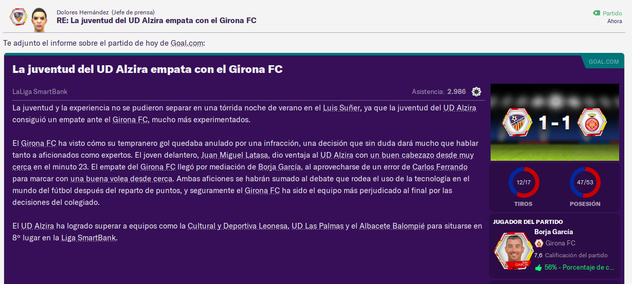Click the green thumbs-up percentage icon
Viewport: 632px width, 284px height.
(538, 268)
